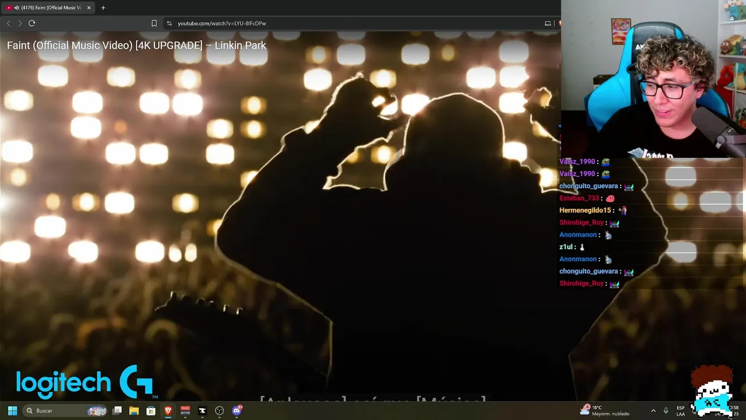This screenshot has height=420, width=746.
Task: Click the browser forward arrow
Action: tap(20, 23)
